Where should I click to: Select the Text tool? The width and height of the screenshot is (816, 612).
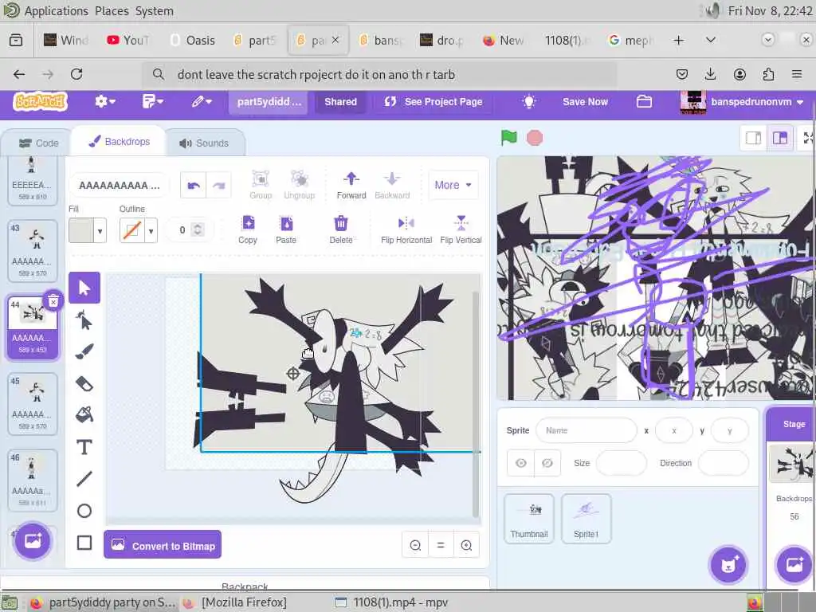tap(84, 447)
